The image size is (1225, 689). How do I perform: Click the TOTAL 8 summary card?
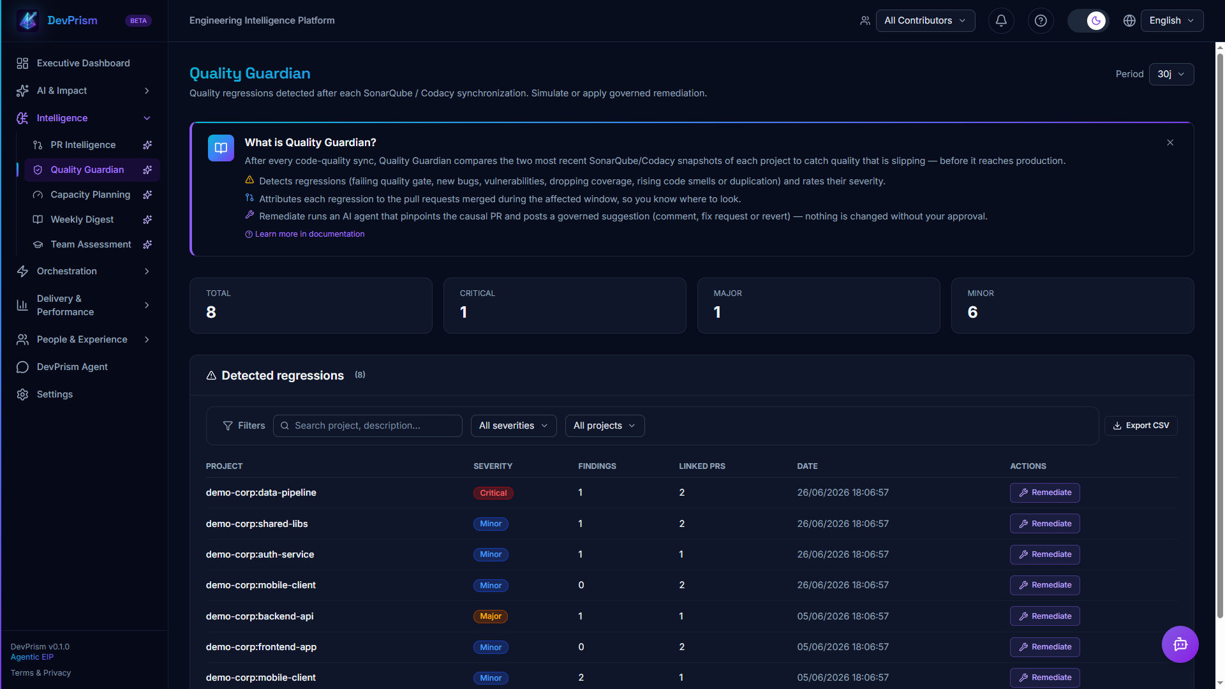pos(311,306)
